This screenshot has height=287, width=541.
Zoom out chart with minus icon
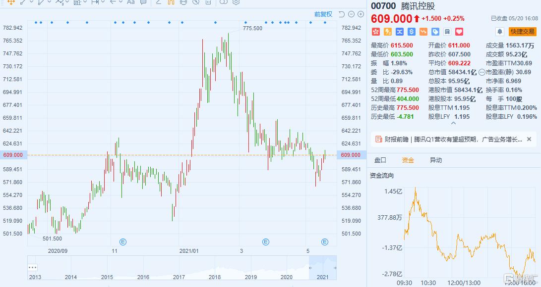[x=351, y=14]
